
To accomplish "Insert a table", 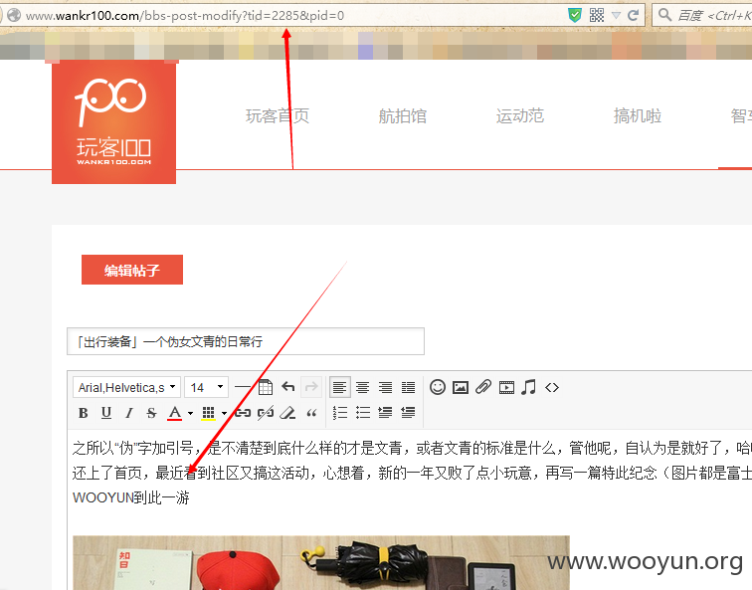I will [x=266, y=387].
